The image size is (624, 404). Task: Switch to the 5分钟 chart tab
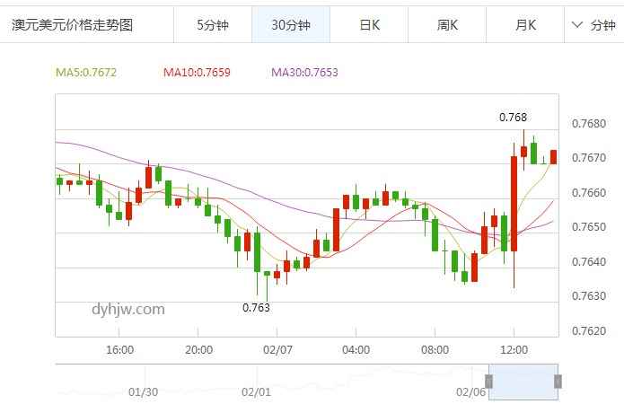pyautogui.click(x=213, y=25)
